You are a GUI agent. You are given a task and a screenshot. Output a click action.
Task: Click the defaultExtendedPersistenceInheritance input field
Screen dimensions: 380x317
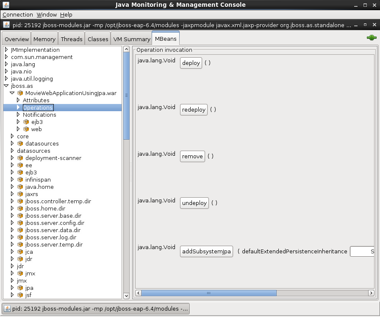point(362,252)
